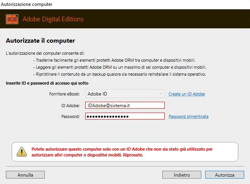Click the 'Autorizzate il computer' heading
Screen dimensions: 250x184
[x=40, y=41]
